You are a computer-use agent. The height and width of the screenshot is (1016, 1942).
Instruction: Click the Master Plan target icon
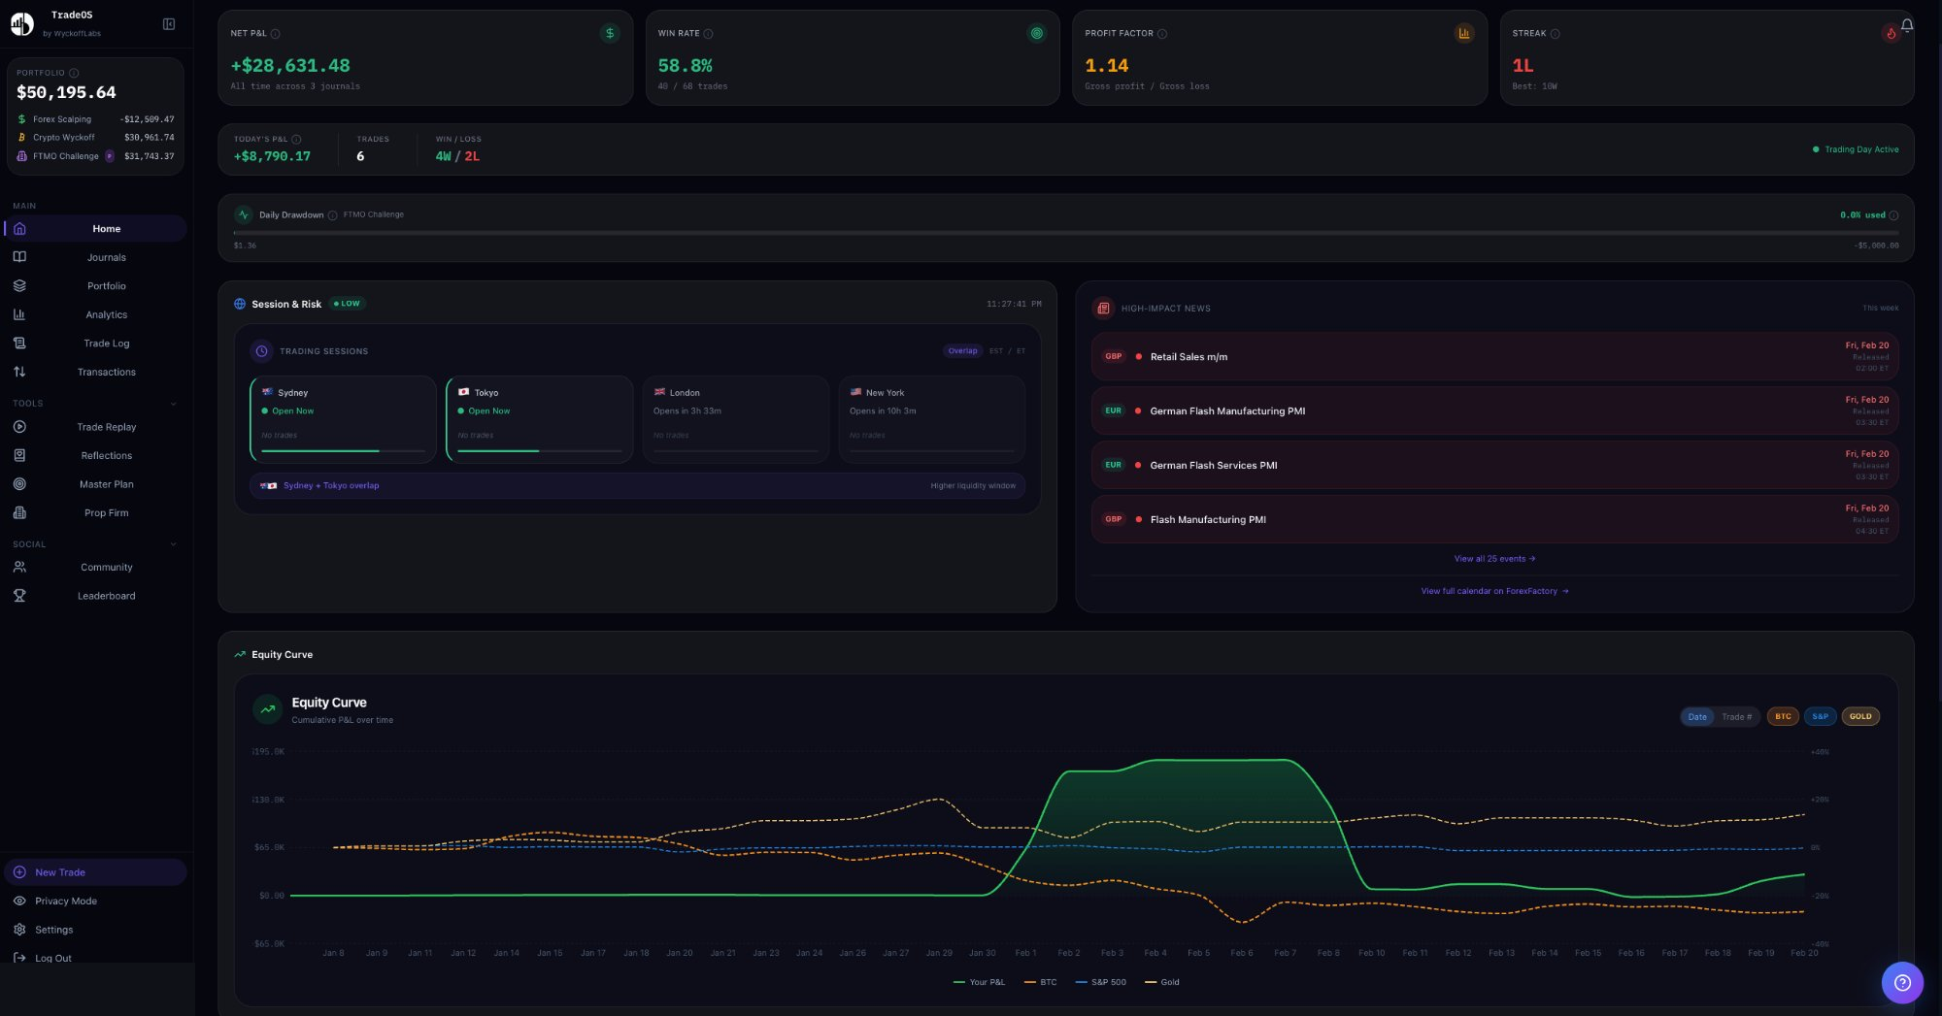19,483
